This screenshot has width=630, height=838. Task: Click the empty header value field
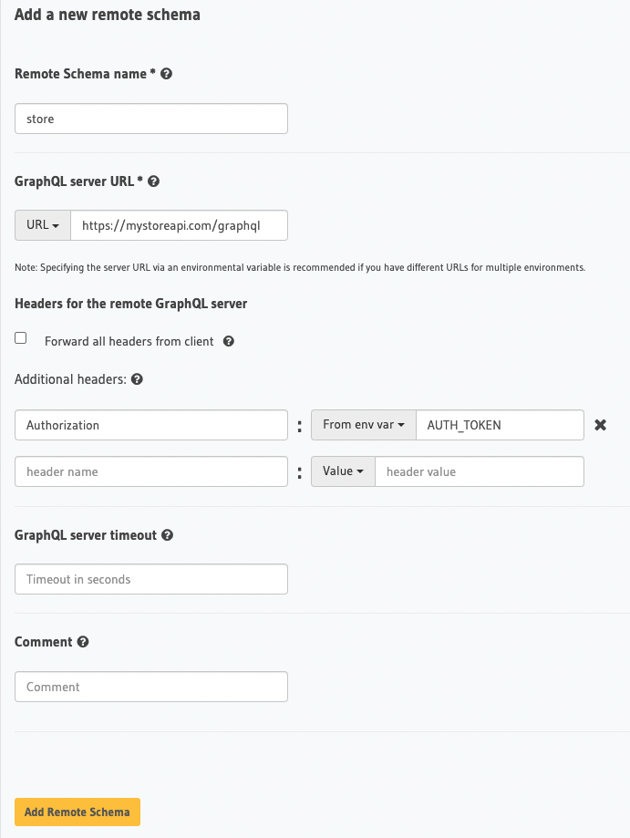480,471
